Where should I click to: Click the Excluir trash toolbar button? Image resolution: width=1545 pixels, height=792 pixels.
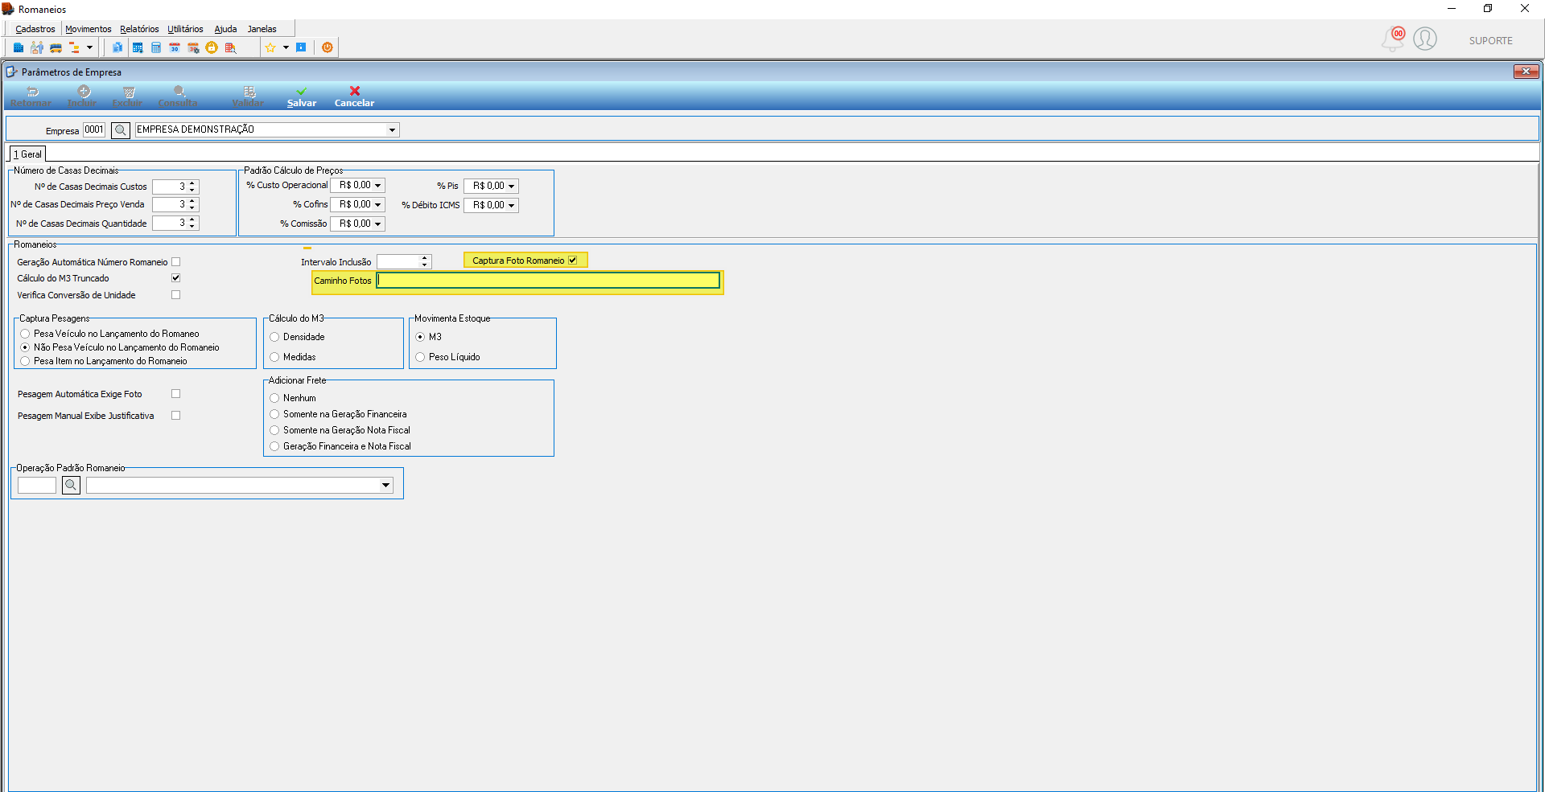pyautogui.click(x=127, y=96)
